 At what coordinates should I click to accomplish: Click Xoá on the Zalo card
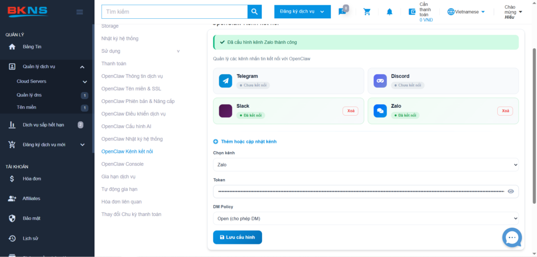pos(505,111)
